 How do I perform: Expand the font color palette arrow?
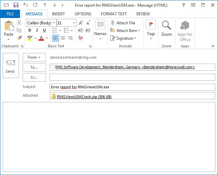click(47, 38)
